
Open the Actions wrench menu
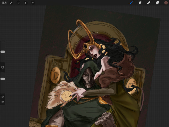pyautogui.click(x=11, y=3)
